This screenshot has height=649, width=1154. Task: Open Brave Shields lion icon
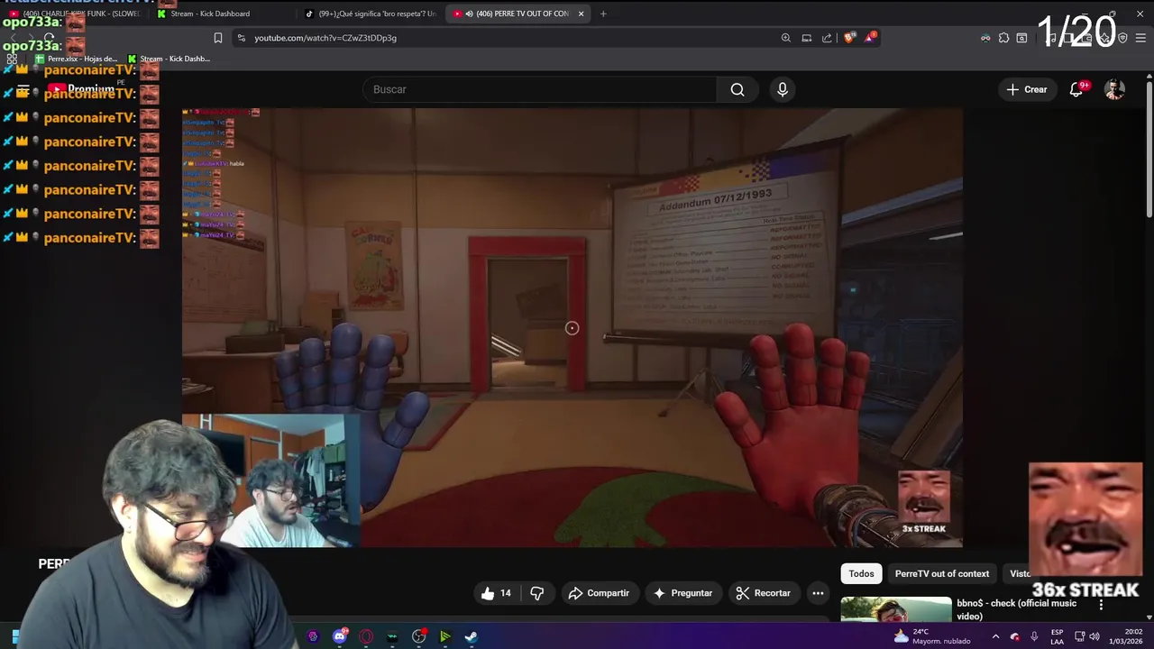click(x=849, y=38)
